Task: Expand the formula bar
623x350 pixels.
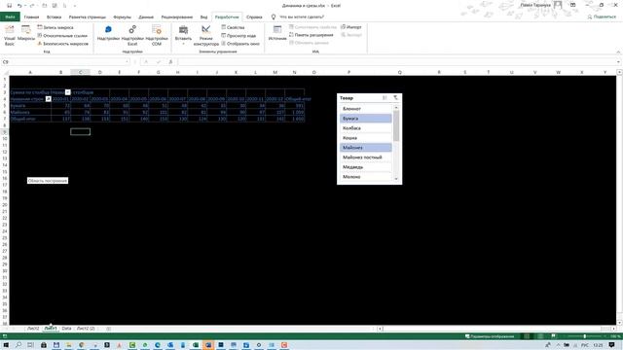Action: [619, 62]
